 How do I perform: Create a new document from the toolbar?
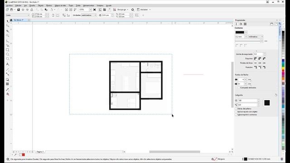click(7, 10)
